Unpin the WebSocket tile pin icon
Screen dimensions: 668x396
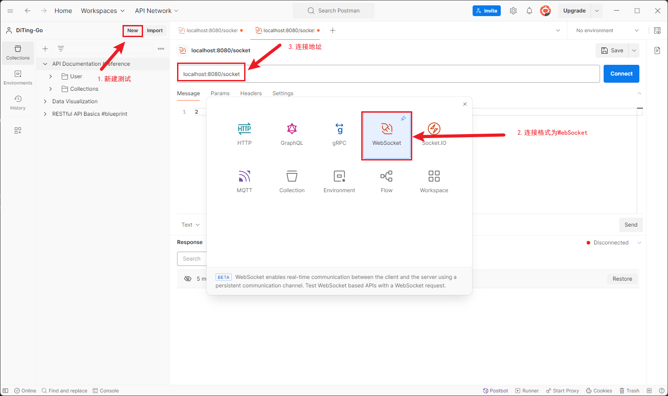(x=403, y=118)
